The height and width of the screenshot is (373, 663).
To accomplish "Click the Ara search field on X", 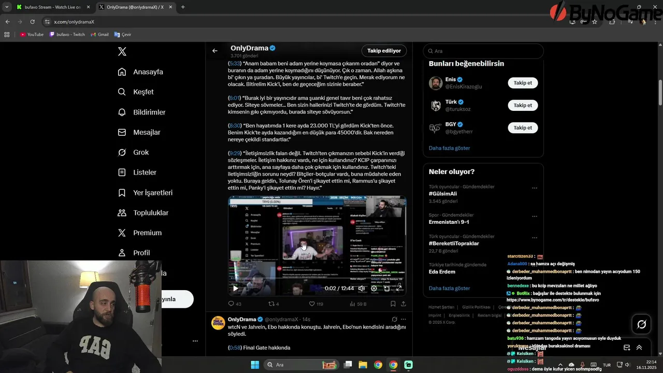I will point(483,51).
